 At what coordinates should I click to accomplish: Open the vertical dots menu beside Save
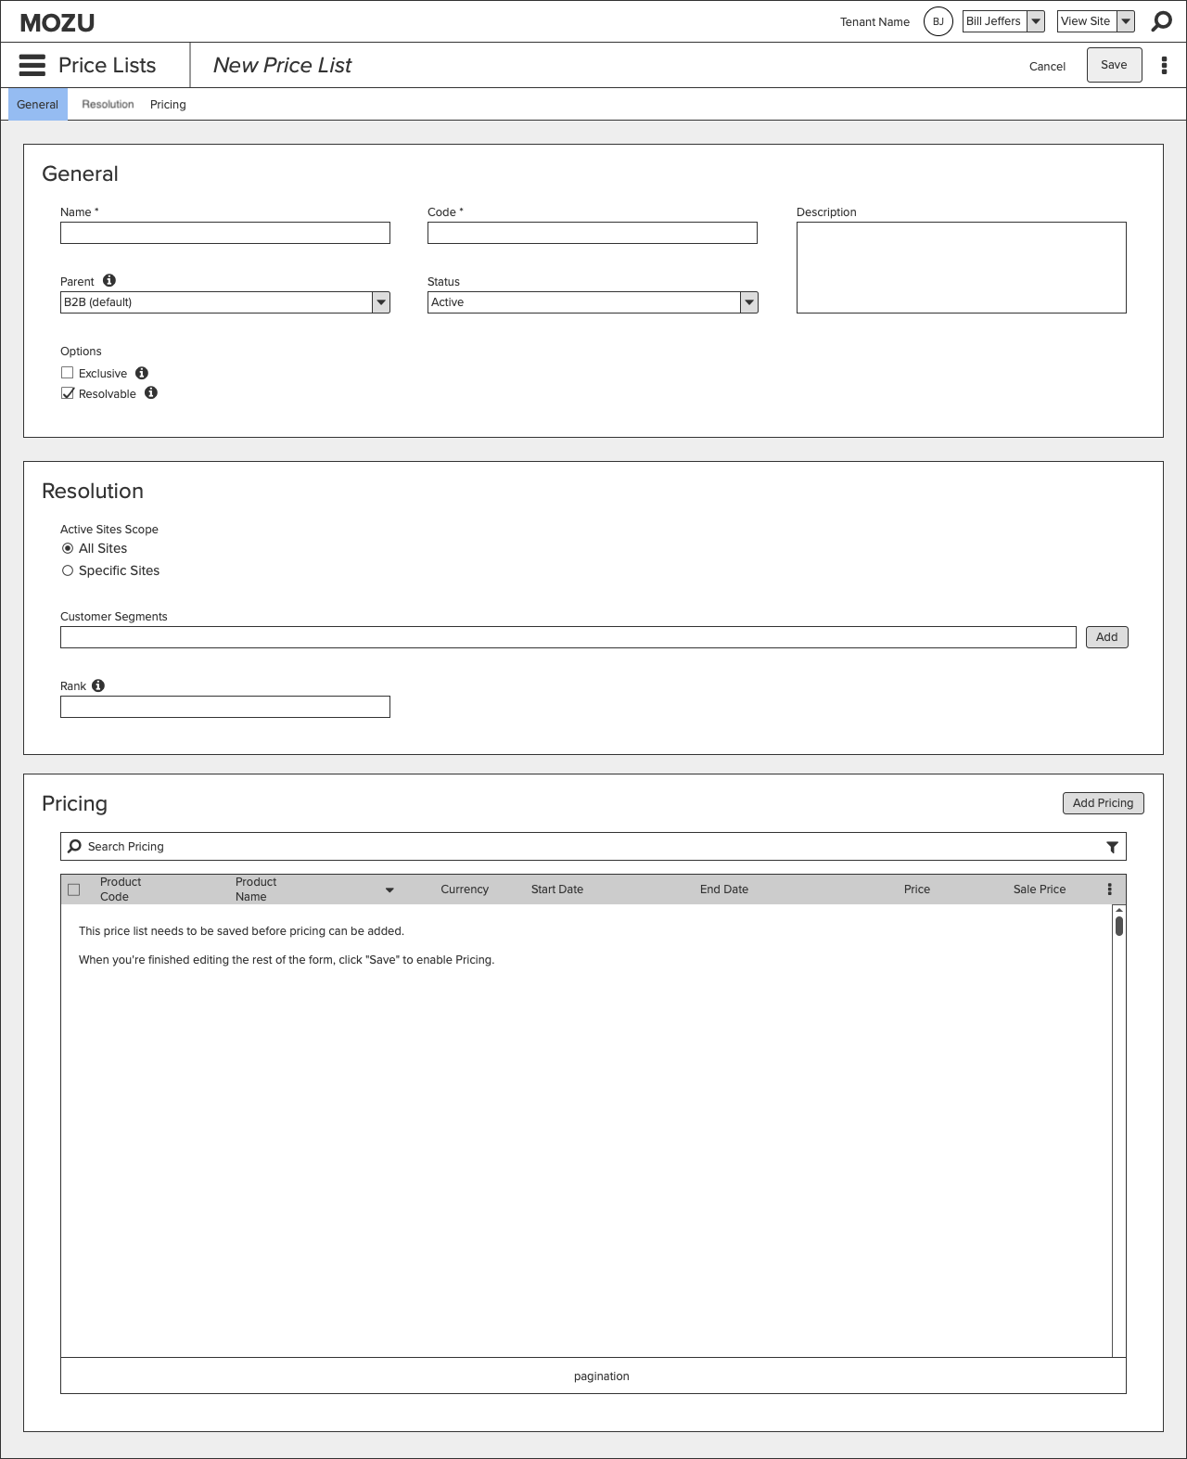coord(1164,65)
